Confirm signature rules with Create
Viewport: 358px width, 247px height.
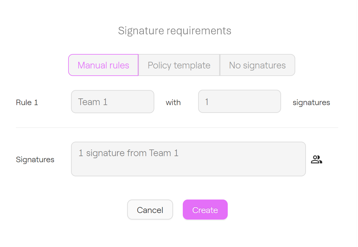[205, 210]
